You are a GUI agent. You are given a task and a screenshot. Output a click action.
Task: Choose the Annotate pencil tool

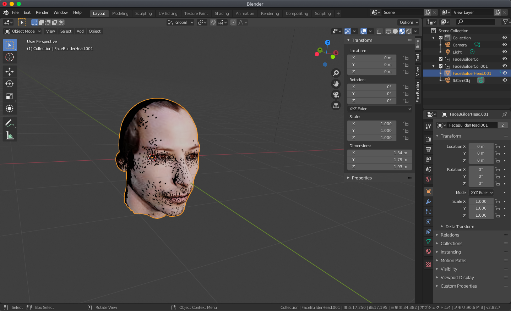[x=10, y=123]
